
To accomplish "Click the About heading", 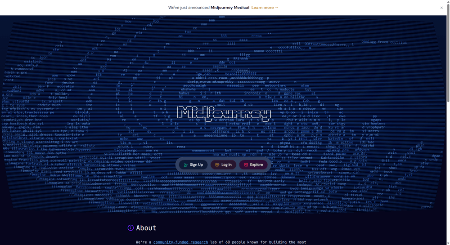I will click(146, 228).
